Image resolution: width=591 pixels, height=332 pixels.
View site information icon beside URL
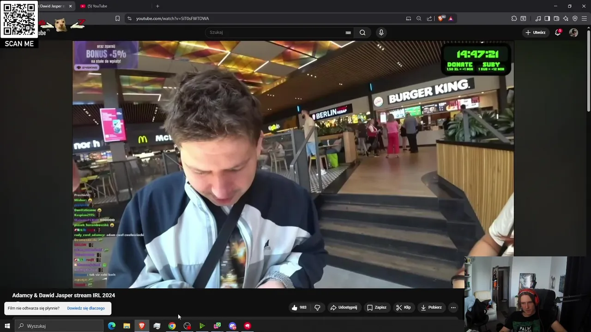click(129, 18)
